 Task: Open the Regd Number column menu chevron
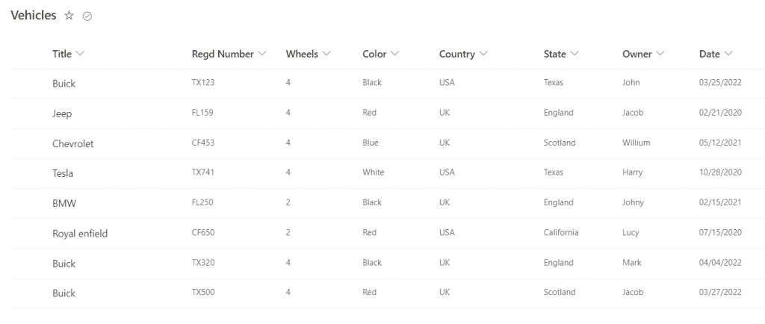(x=262, y=54)
